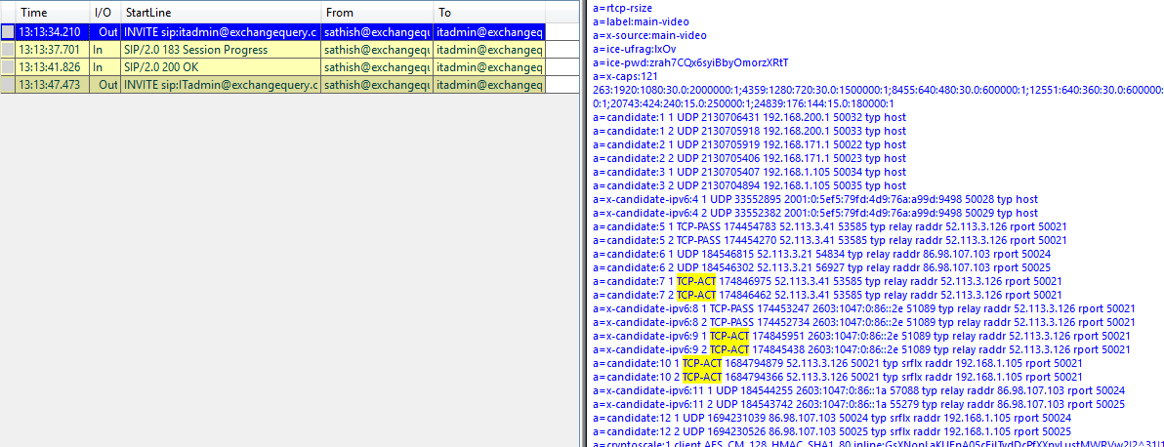Click the I/O column header
The width and height of the screenshot is (1164, 447).
coord(104,13)
